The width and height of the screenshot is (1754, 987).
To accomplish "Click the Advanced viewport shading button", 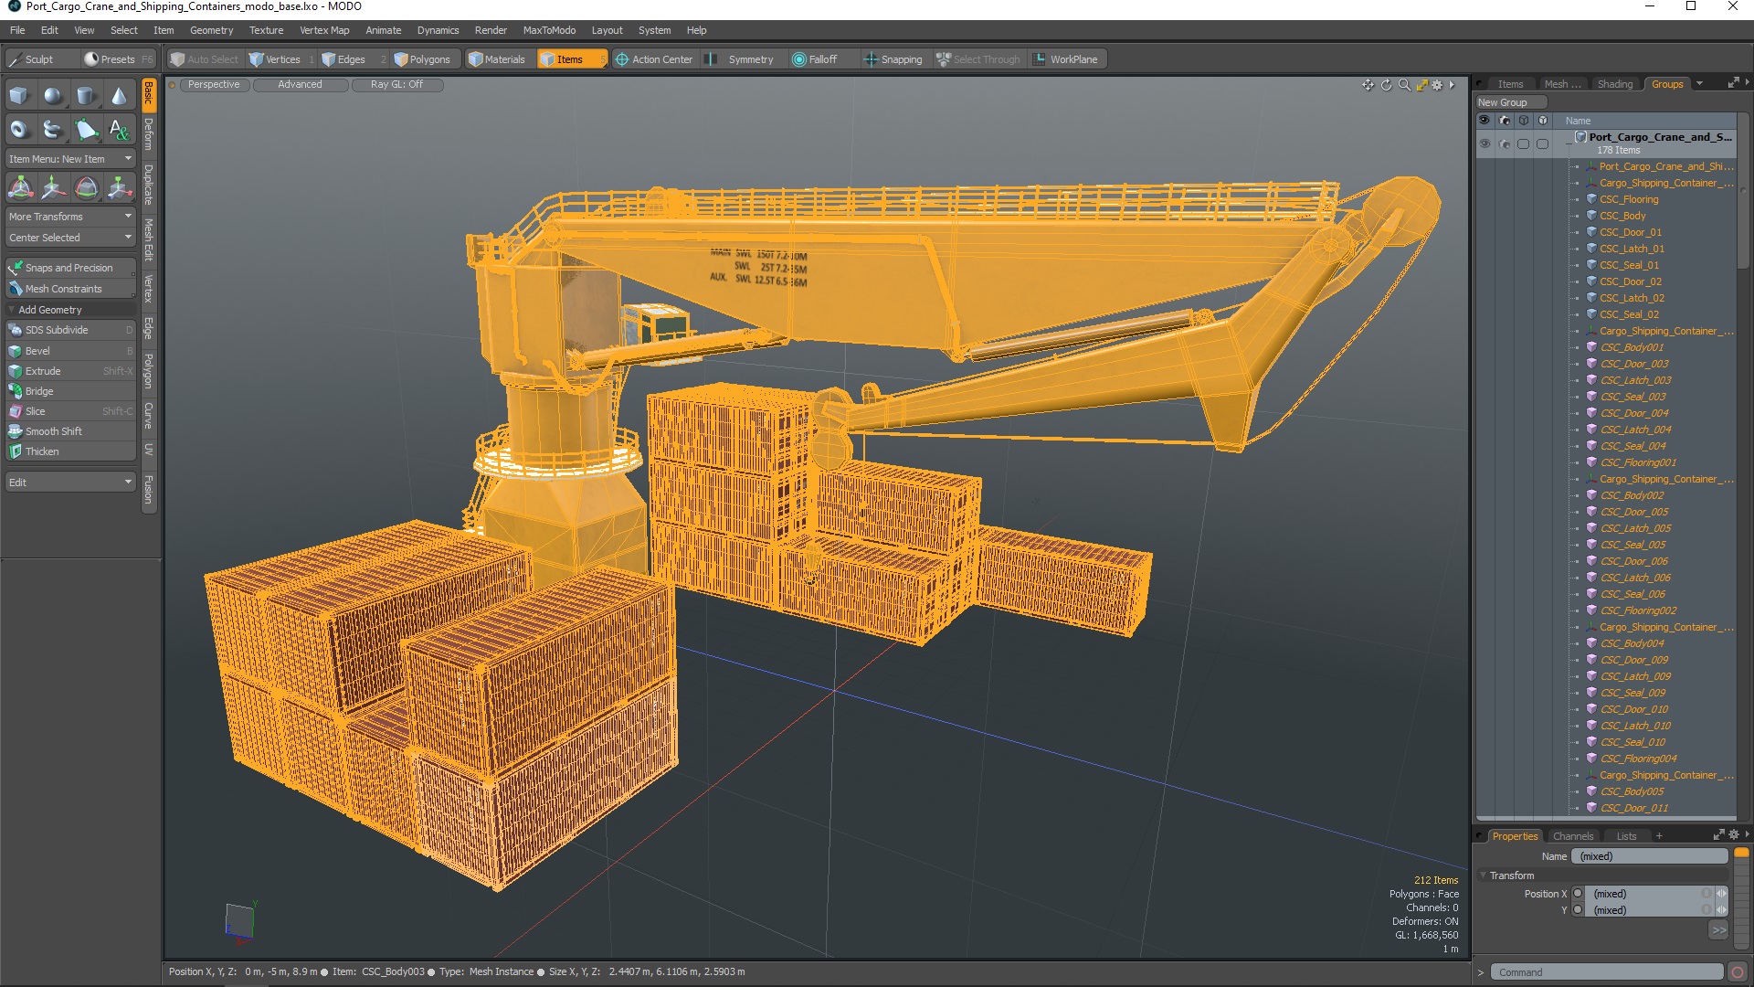I will pos(301,85).
